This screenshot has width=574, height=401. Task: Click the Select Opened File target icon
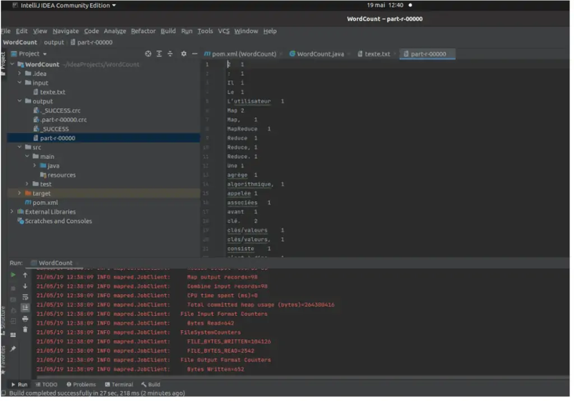point(148,54)
